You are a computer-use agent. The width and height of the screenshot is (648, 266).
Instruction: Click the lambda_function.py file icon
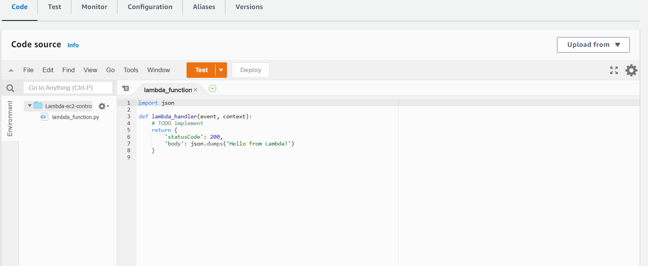[x=44, y=117]
